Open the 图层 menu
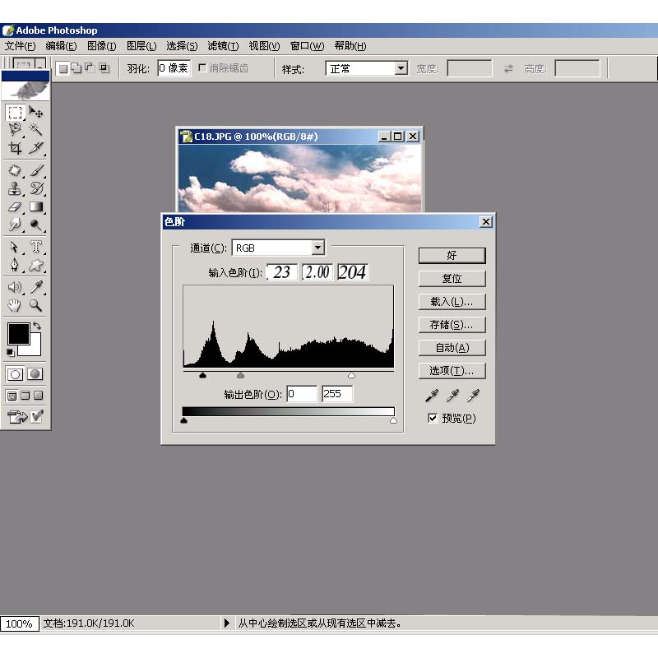The image size is (658, 658). (141, 46)
